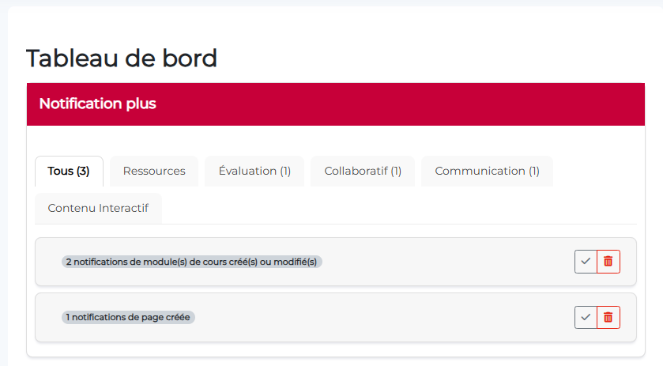Screen dimensions: 663x366
Task: Show the Collaboratif (1) tab
Action: (363, 171)
